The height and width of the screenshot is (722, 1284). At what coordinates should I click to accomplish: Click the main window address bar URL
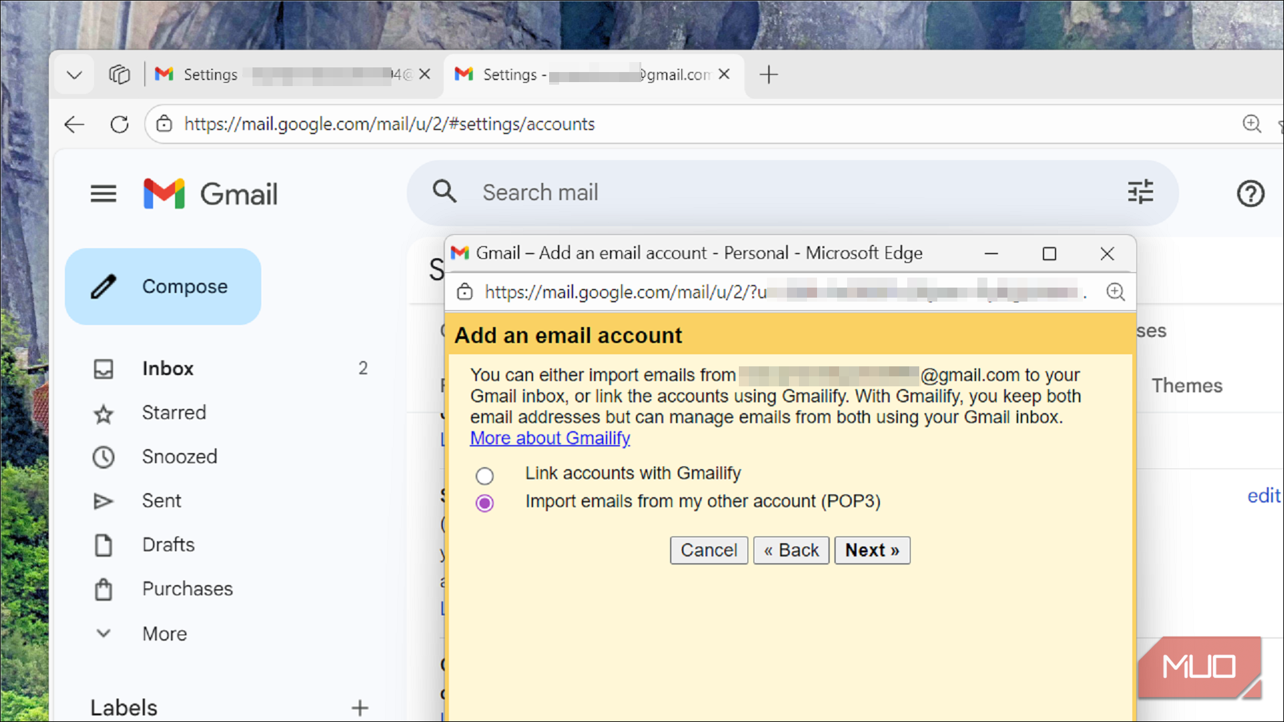pos(389,124)
